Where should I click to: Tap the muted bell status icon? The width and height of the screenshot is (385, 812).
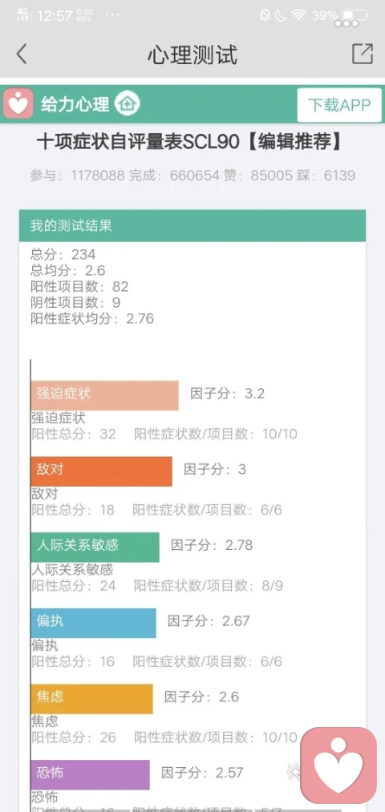(265, 15)
